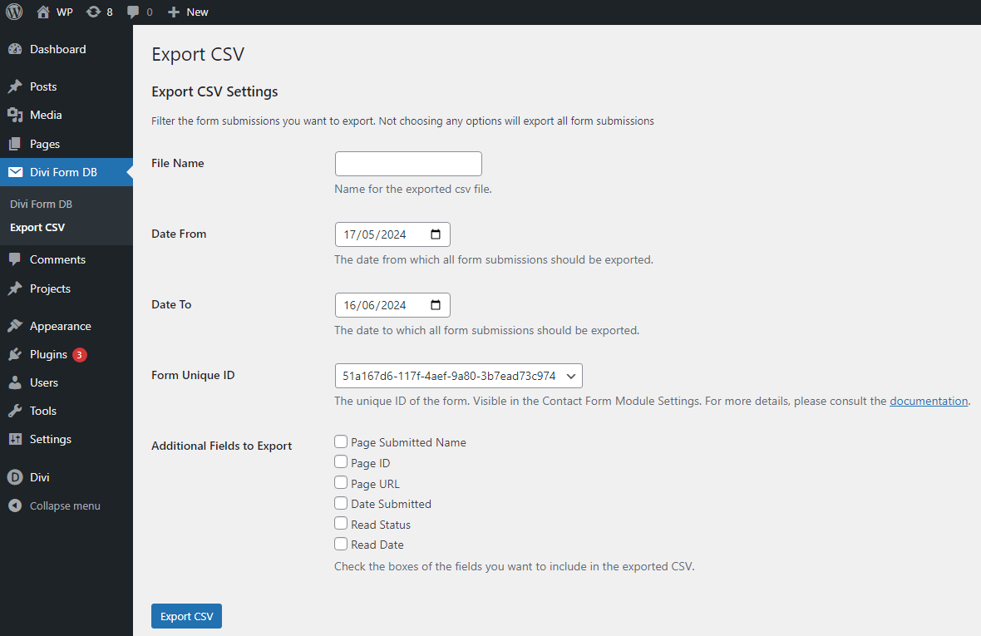Click the Divi Form DB envelope icon
This screenshot has height=636, width=981.
pyautogui.click(x=15, y=172)
